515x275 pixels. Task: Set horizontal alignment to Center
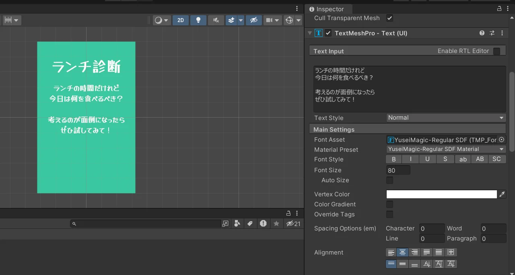[x=402, y=253]
